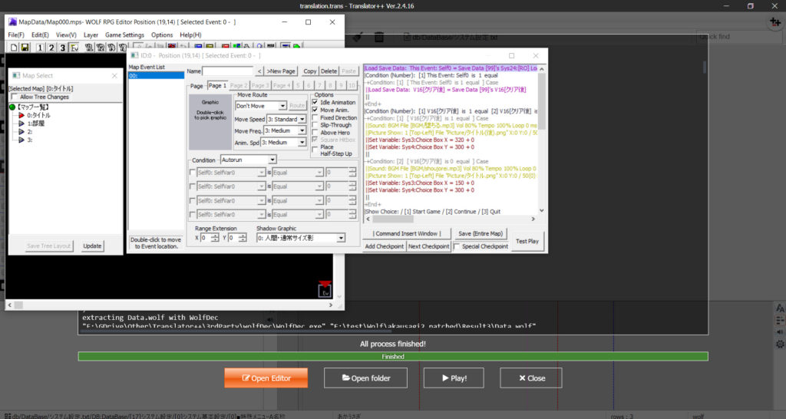Click the Copy page button
Image resolution: width=786 pixels, height=419 pixels.
[310, 71]
